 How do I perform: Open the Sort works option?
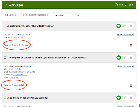[x=129, y=5]
